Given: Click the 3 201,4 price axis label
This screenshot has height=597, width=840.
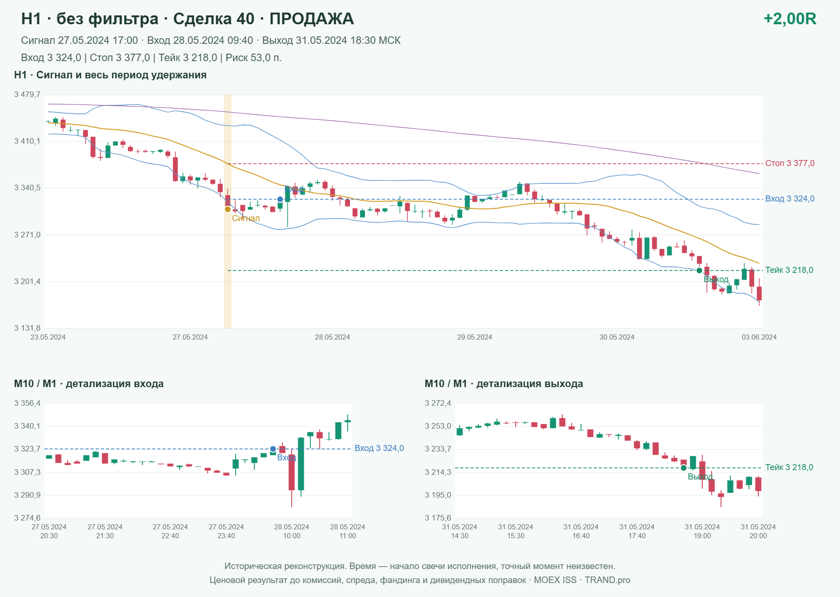Looking at the screenshot, I should click(x=27, y=282).
